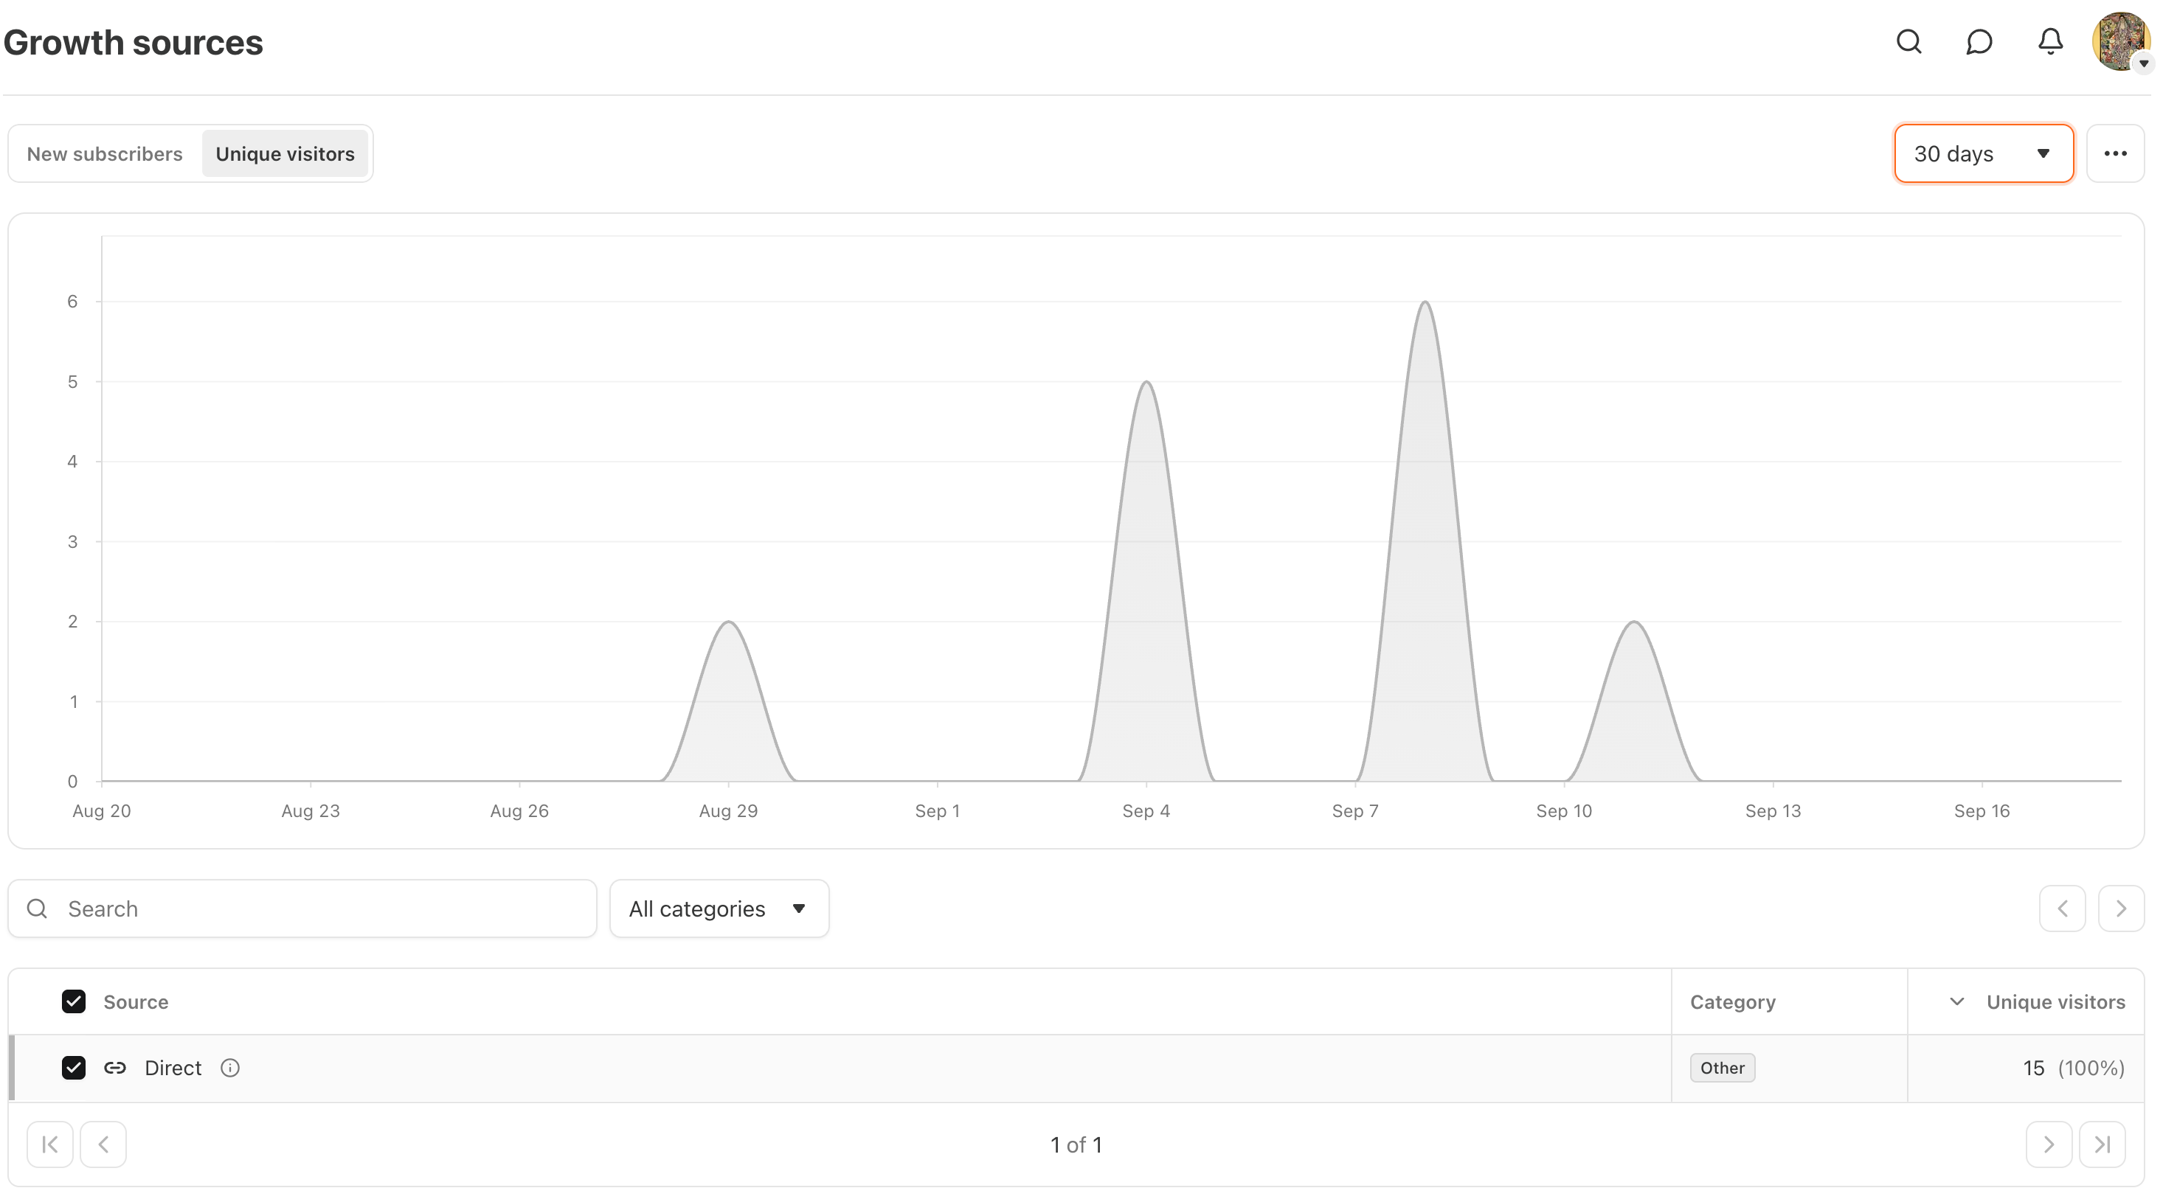Switch to New subscribers tab
Viewport: 2163px width, 1202px height.
(105, 153)
